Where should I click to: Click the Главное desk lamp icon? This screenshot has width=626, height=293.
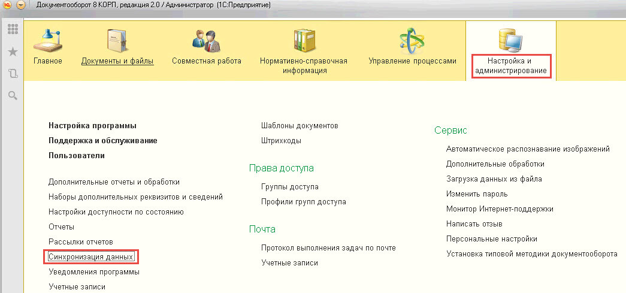click(47, 40)
